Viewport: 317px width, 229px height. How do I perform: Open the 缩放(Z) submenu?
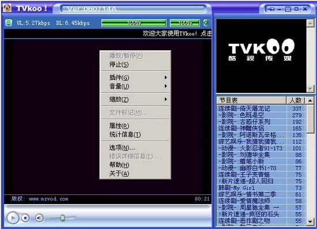click(x=135, y=99)
